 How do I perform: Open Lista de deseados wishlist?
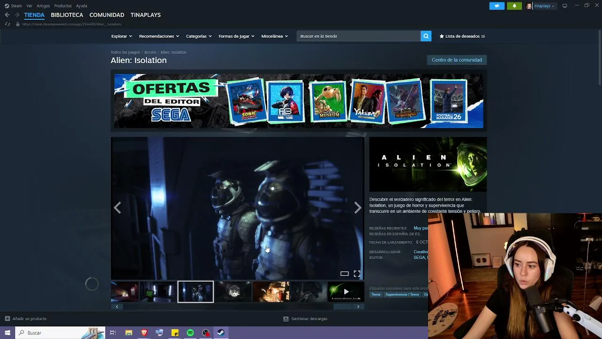pyautogui.click(x=462, y=36)
